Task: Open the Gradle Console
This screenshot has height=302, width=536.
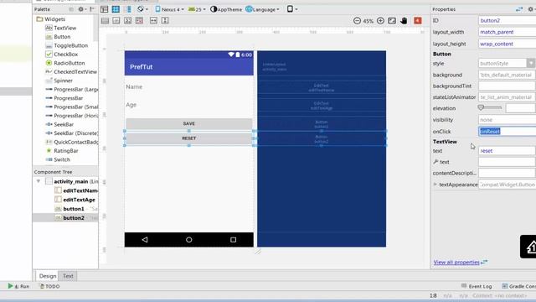Action: click(518, 286)
